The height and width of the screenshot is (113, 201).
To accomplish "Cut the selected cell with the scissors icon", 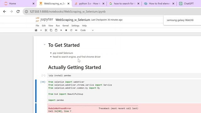I will point(46,30).
